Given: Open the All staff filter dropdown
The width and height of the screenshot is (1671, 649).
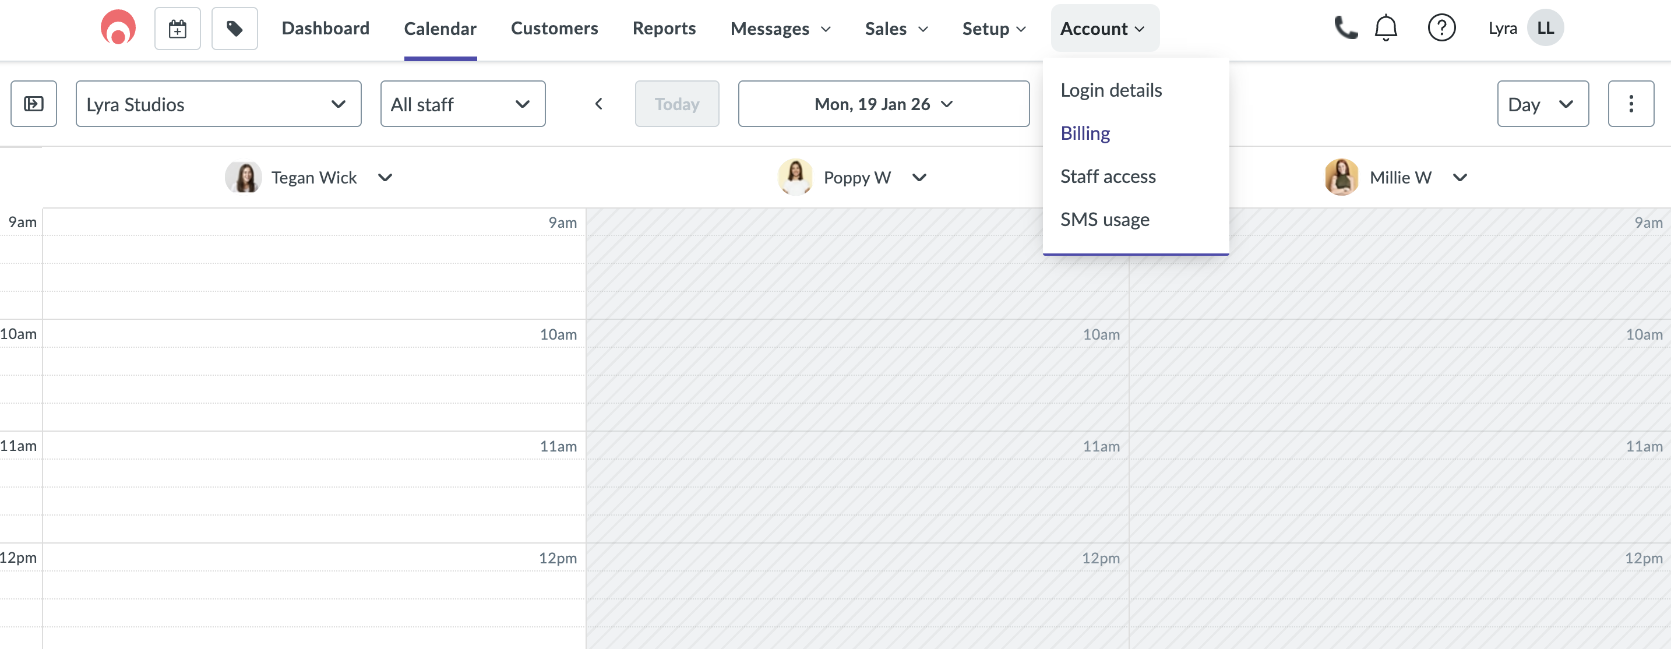Looking at the screenshot, I should pyautogui.click(x=463, y=104).
